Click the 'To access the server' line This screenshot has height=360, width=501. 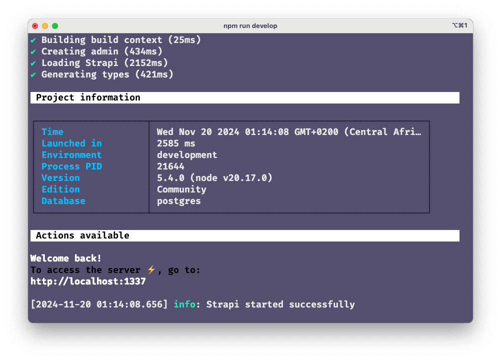tap(115, 270)
